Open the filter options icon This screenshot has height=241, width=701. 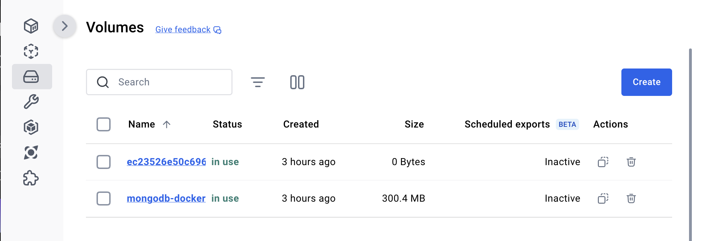(258, 82)
